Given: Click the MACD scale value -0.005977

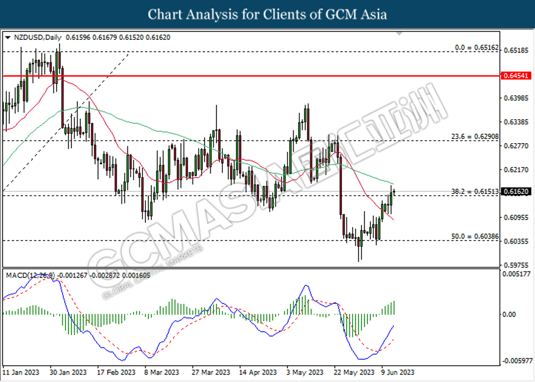Looking at the screenshot, I should coord(517,361).
